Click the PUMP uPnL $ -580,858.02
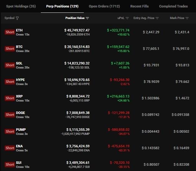Viewport: 196px width, 171px height. pos(119,130)
